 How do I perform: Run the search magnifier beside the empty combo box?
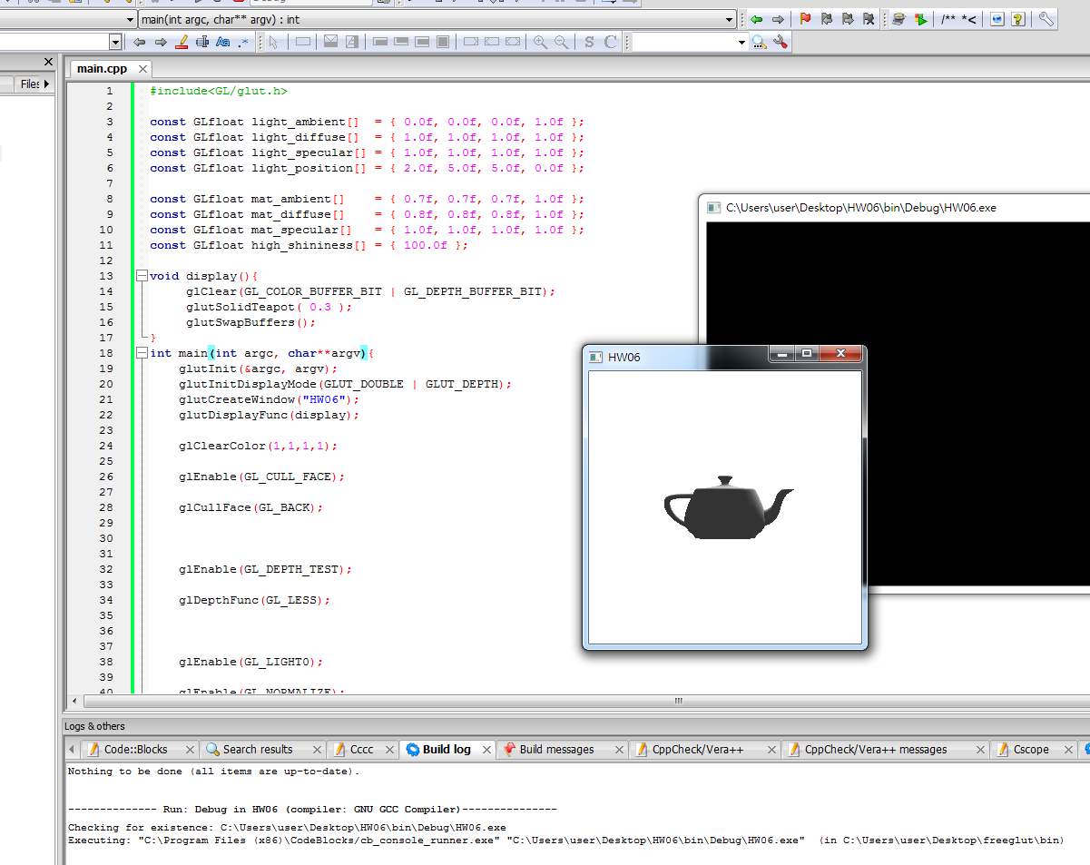coord(759,42)
